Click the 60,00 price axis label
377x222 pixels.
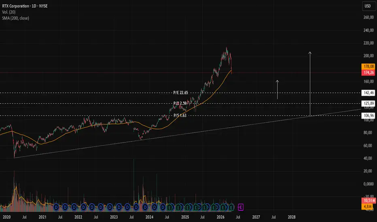click(369, 145)
